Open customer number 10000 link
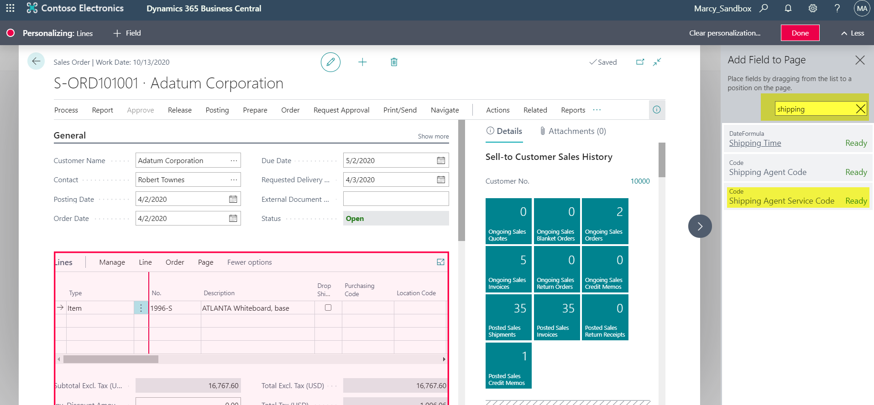874x405 pixels. click(x=640, y=181)
